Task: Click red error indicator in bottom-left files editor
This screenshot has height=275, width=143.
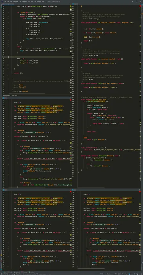Action: click(70, 192)
